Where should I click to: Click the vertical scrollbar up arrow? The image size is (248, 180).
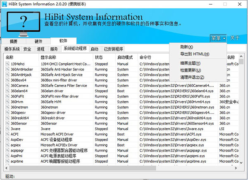tap(241, 56)
